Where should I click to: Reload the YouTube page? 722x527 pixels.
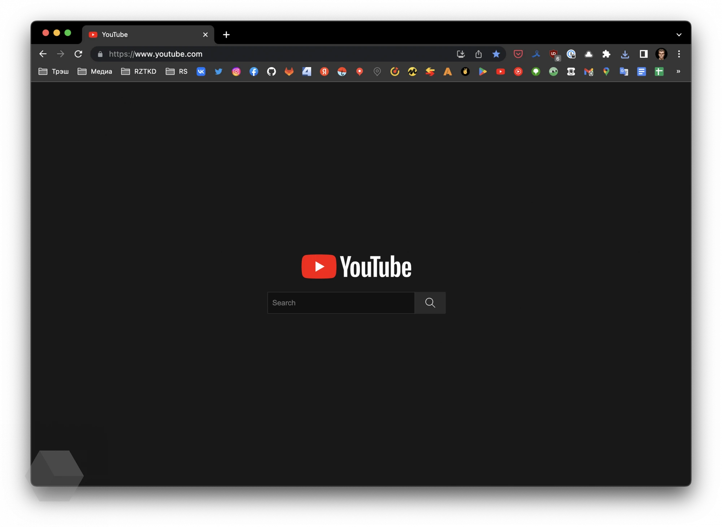(x=78, y=54)
